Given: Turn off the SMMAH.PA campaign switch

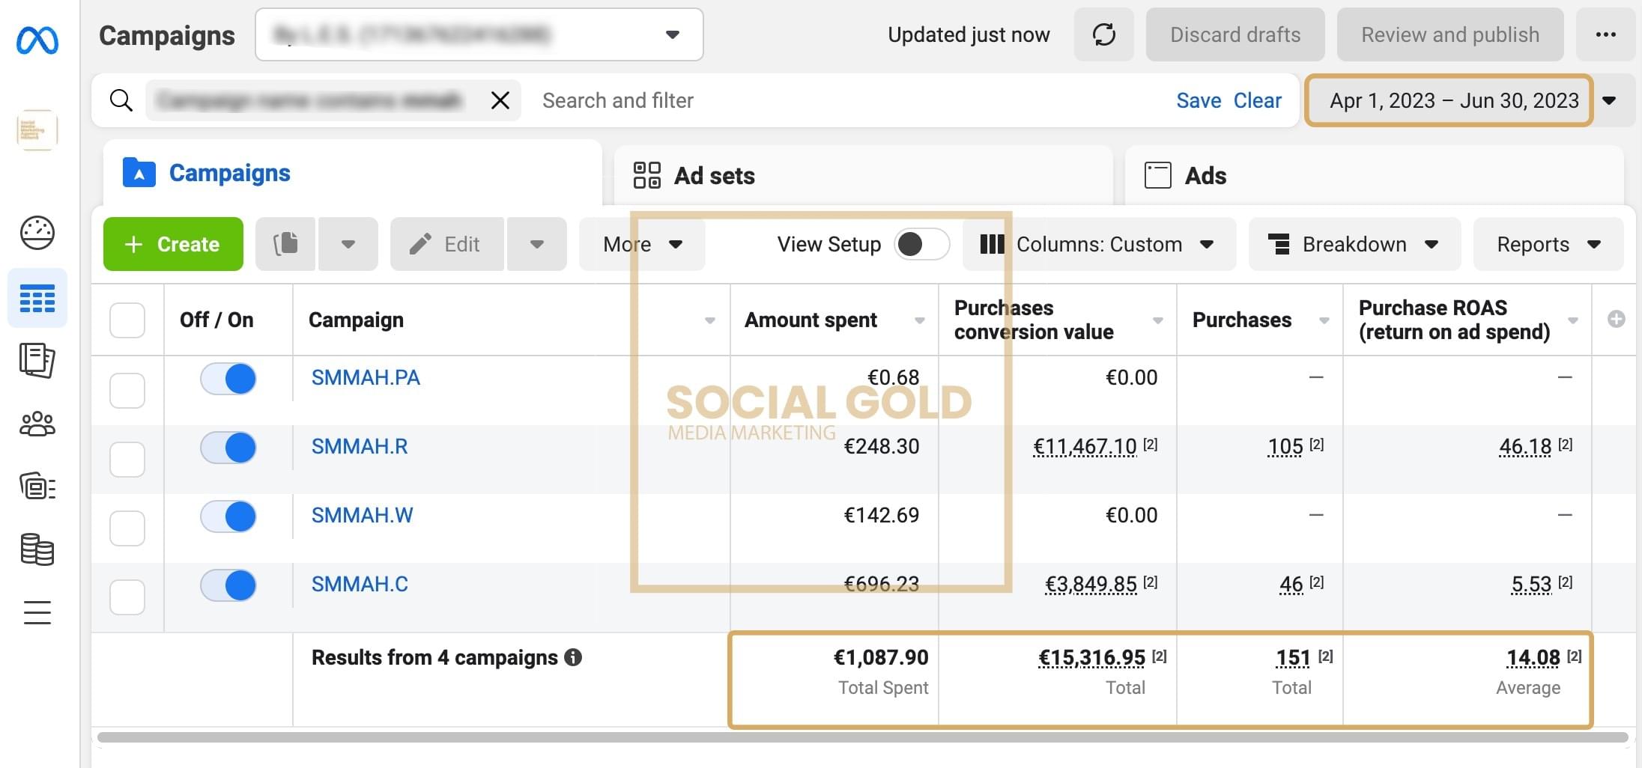Looking at the screenshot, I should click(228, 379).
